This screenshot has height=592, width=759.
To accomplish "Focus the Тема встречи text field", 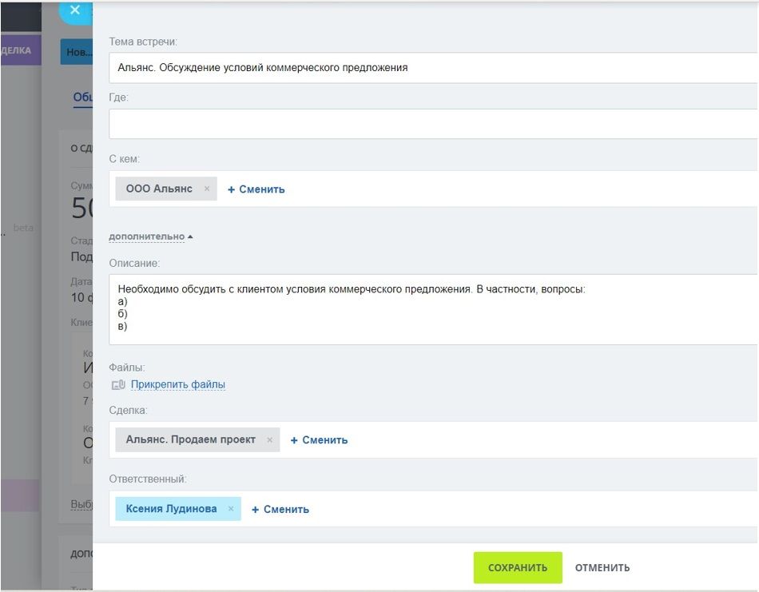I will click(431, 68).
